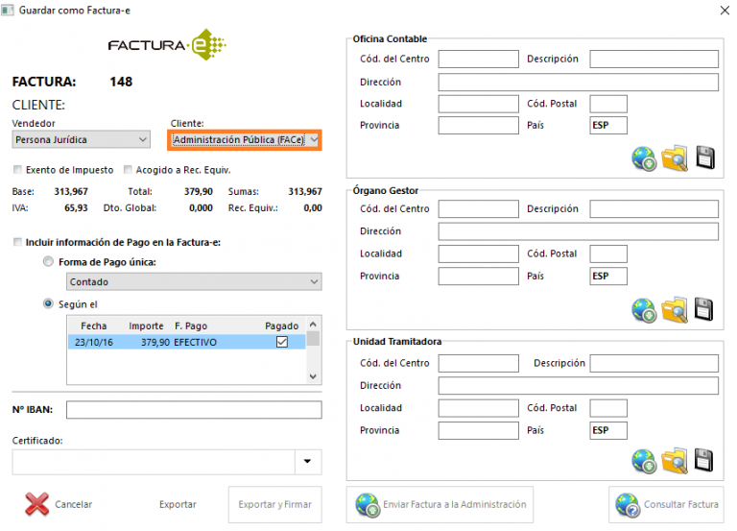Image resolution: width=737 pixels, height=531 pixels.
Task: Click the globe icon in Oficina Contable
Action: (644, 158)
